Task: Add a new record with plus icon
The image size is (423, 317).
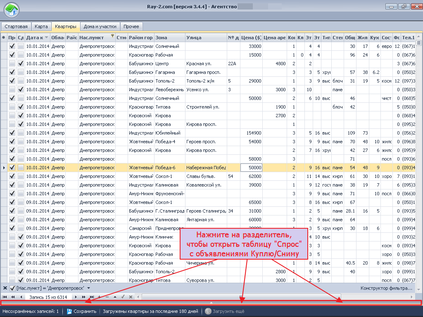Action: 99,297
